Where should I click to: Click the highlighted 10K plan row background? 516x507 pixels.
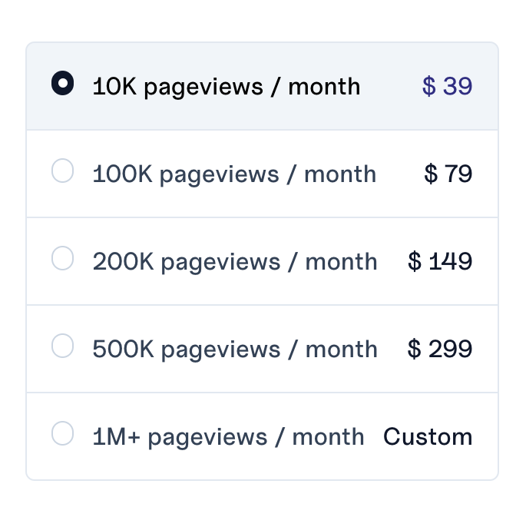click(263, 86)
